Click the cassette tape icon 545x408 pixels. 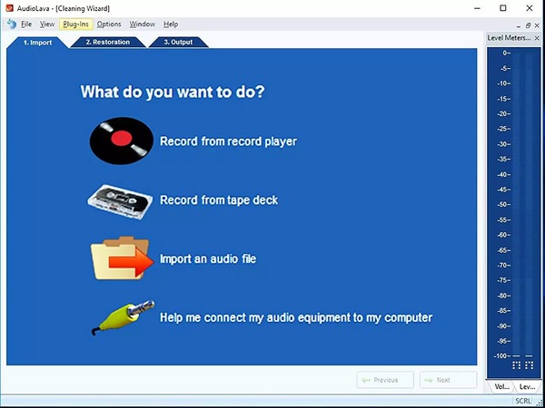(x=120, y=201)
